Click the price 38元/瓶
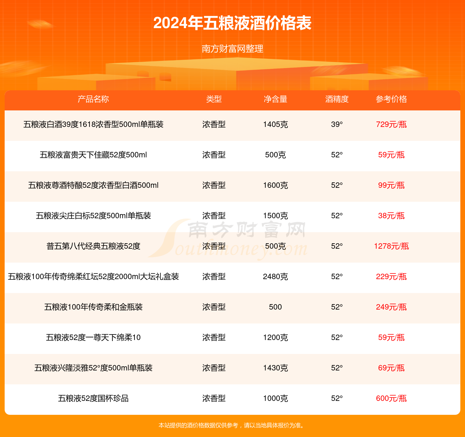465x437 pixels. click(x=391, y=216)
